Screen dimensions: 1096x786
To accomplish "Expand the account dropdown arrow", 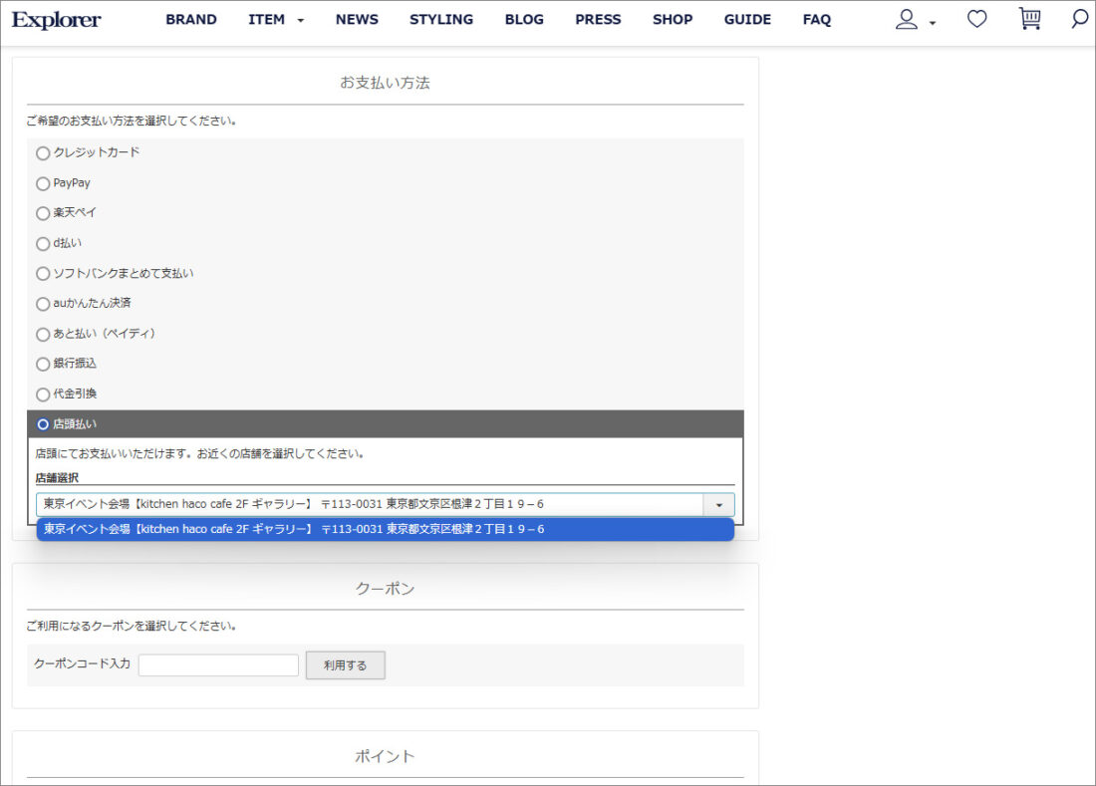I will coord(933,23).
